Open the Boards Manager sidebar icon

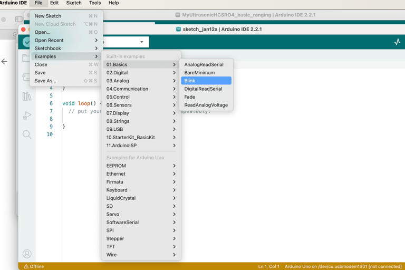point(26,77)
